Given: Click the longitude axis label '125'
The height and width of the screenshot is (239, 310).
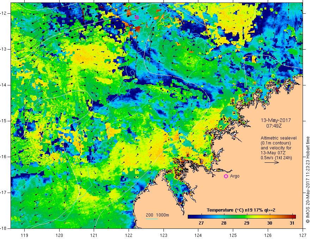Looking at the screenshot, I should (x=233, y=235).
